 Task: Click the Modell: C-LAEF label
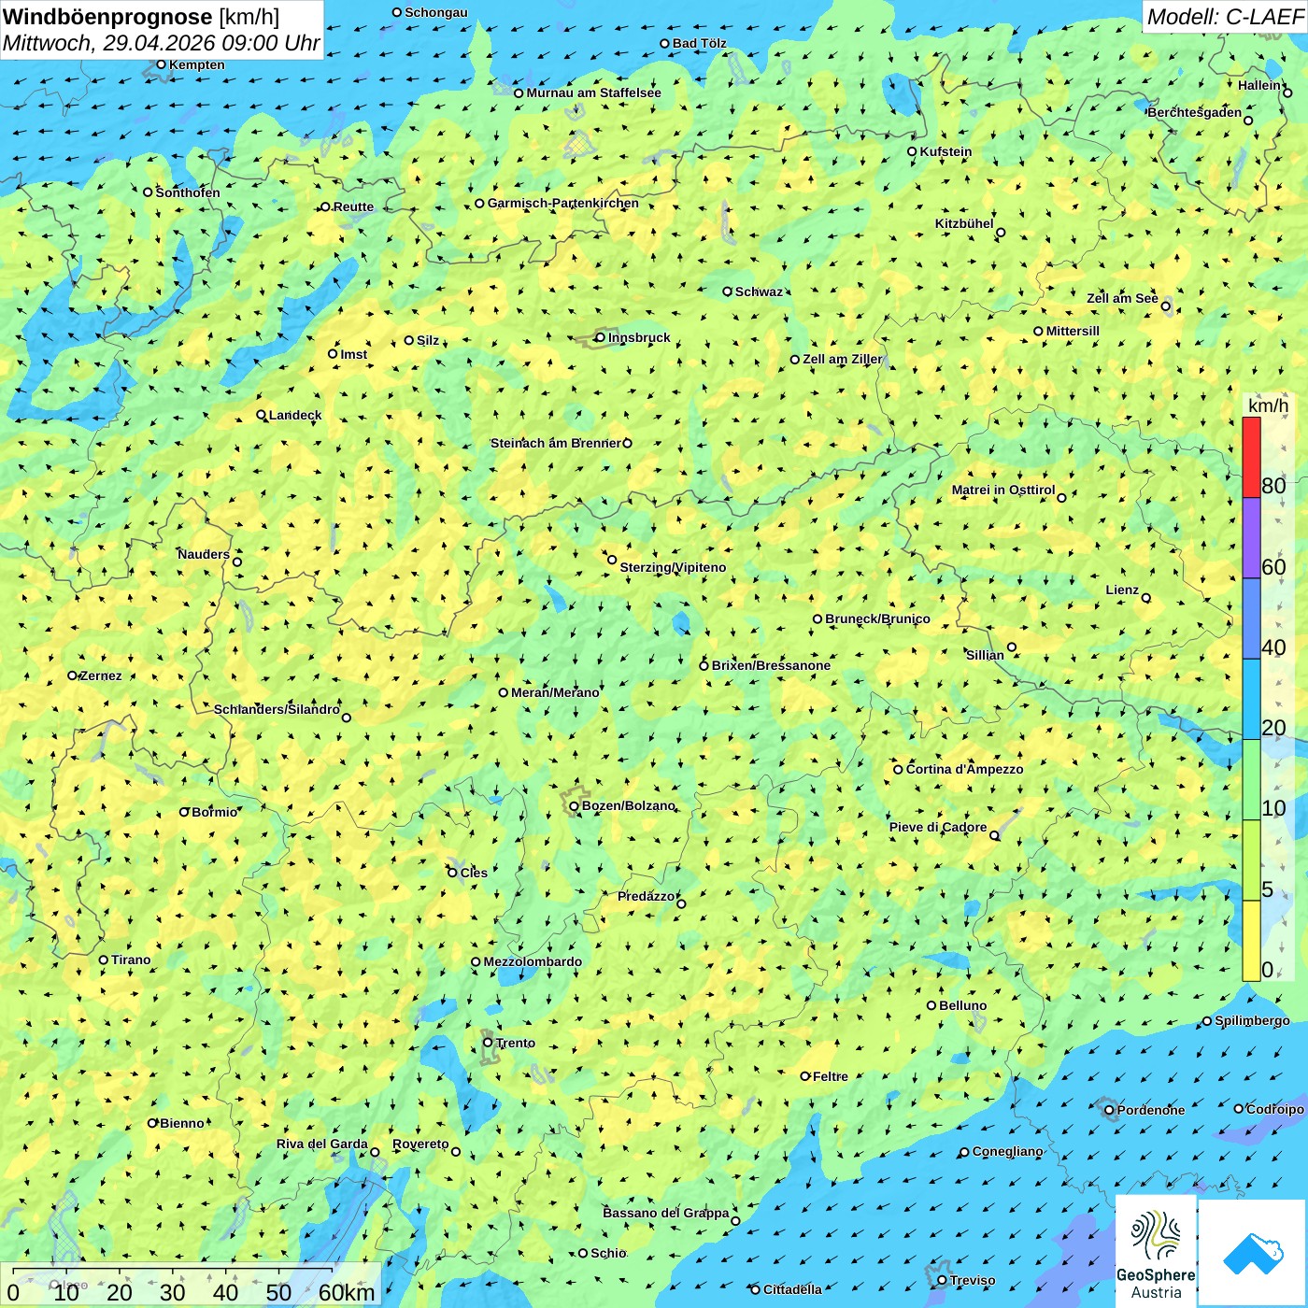pos(1224,17)
